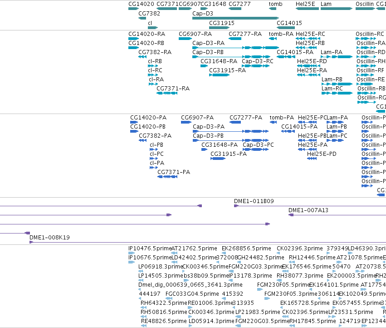Image resolution: width=386 pixels, height=328 pixels.
Task: Select transcript CG14020-RB
Action: pos(134,48)
